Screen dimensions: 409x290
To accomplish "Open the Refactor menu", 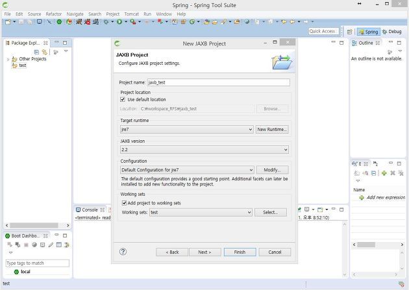I will click(x=54, y=14).
